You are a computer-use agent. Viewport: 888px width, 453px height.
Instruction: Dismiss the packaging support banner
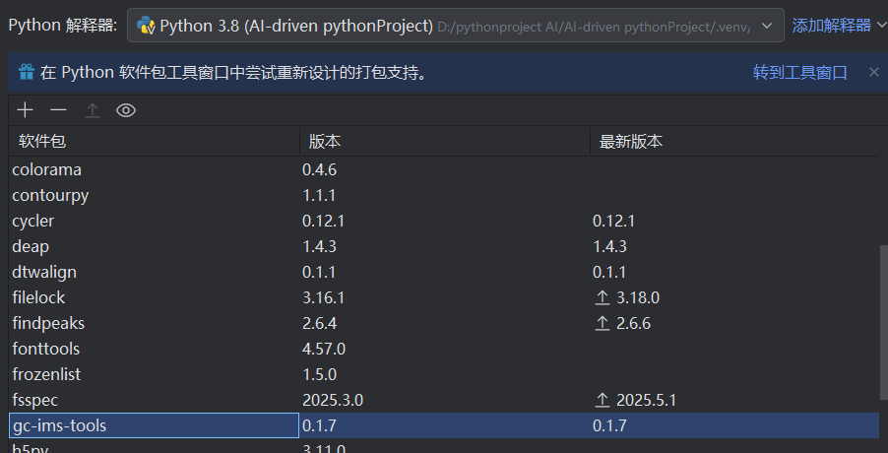[874, 72]
